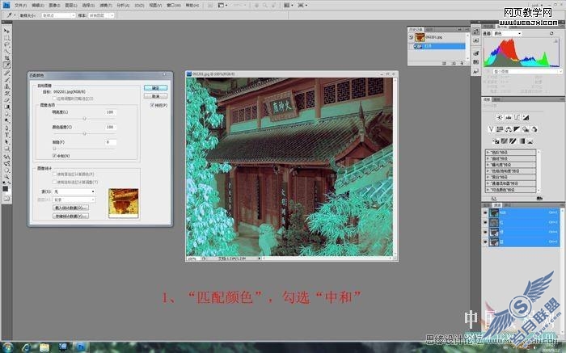Expand the 可选颜色 presets group

point(488,189)
